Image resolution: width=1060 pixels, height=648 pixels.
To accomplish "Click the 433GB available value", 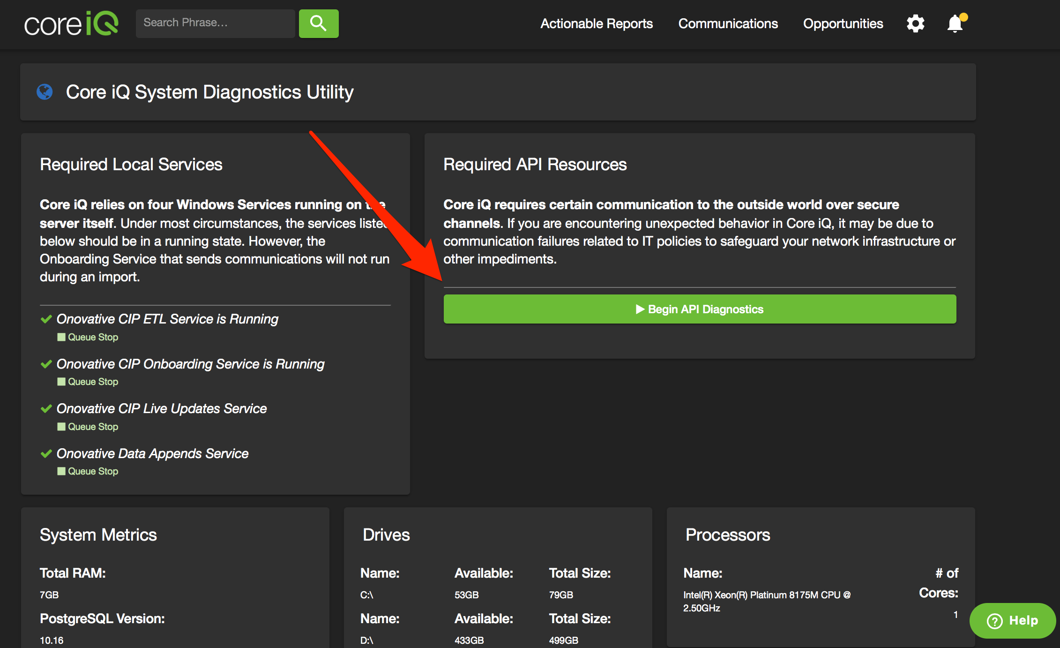I will point(469,640).
